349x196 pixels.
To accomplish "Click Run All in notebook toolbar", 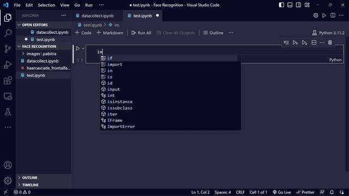I will point(141,33).
